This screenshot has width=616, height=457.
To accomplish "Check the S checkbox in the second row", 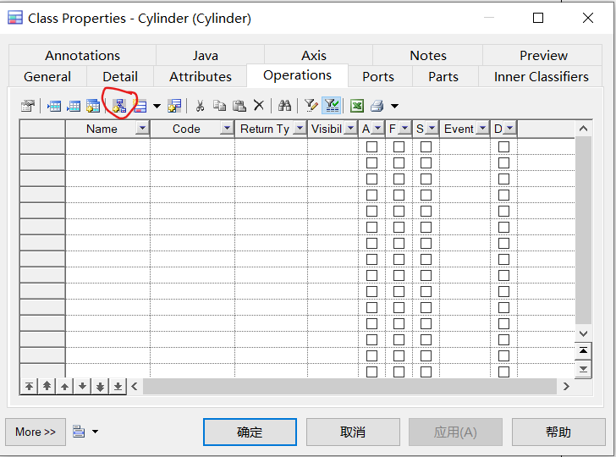I will click(426, 163).
